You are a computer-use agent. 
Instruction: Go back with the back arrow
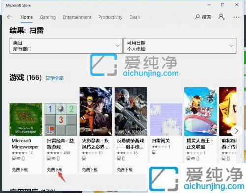click(10, 17)
